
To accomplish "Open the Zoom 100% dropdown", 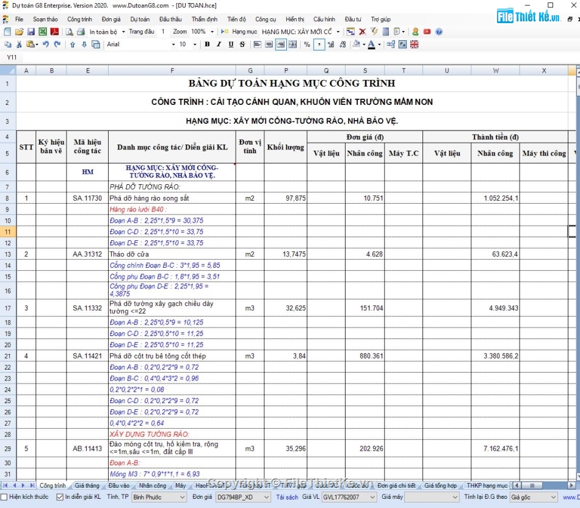I will click(212, 32).
